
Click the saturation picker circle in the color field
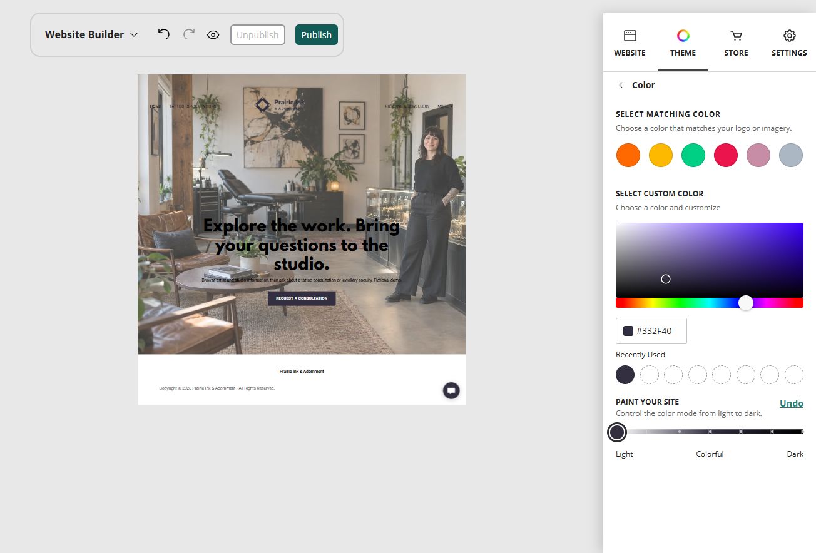[666, 279]
